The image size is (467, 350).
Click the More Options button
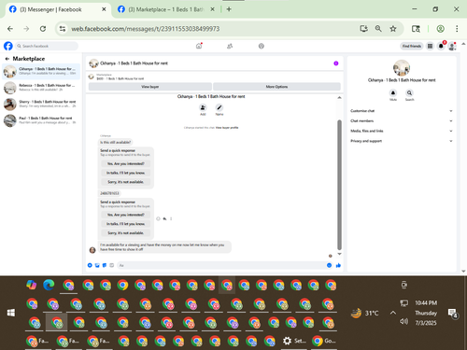tap(276, 87)
